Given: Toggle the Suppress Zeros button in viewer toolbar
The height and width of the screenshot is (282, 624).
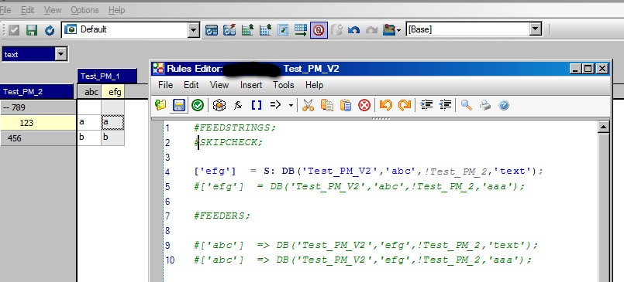Looking at the screenshot, I should click(x=319, y=30).
